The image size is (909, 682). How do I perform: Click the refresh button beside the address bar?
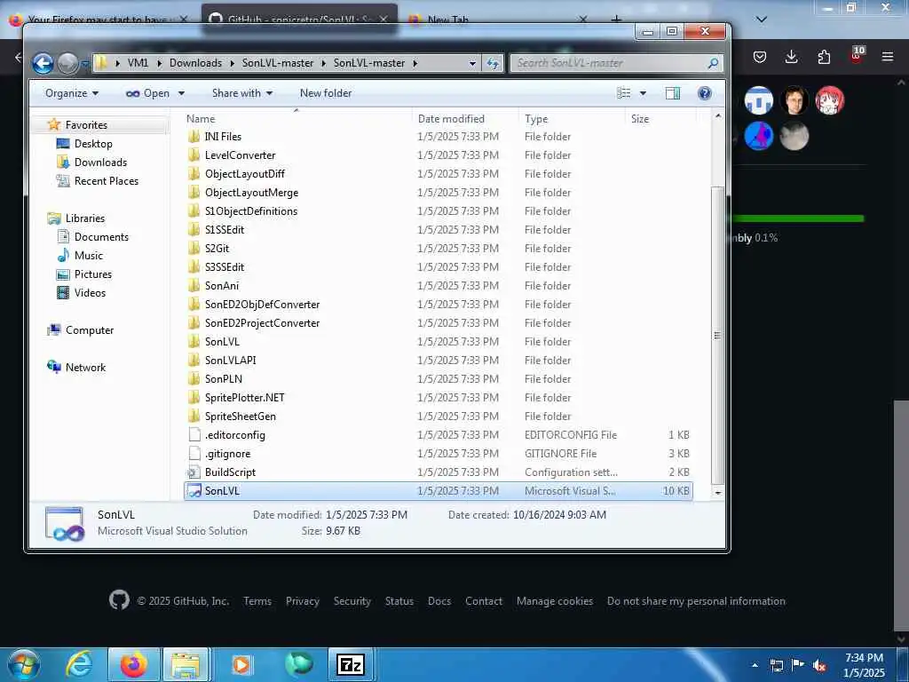tap(492, 63)
